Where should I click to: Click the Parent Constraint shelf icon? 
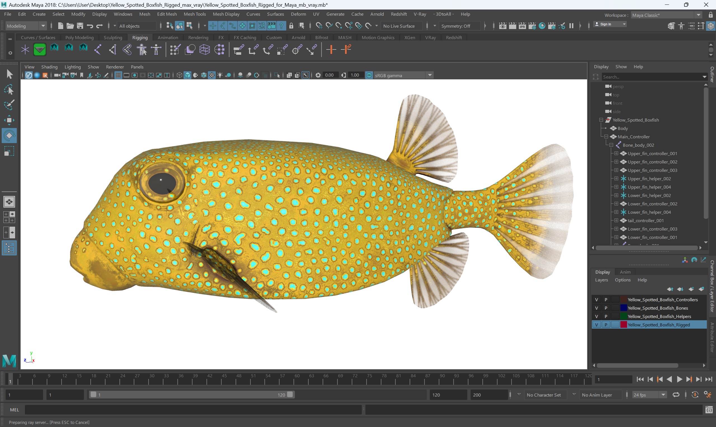[x=238, y=49]
